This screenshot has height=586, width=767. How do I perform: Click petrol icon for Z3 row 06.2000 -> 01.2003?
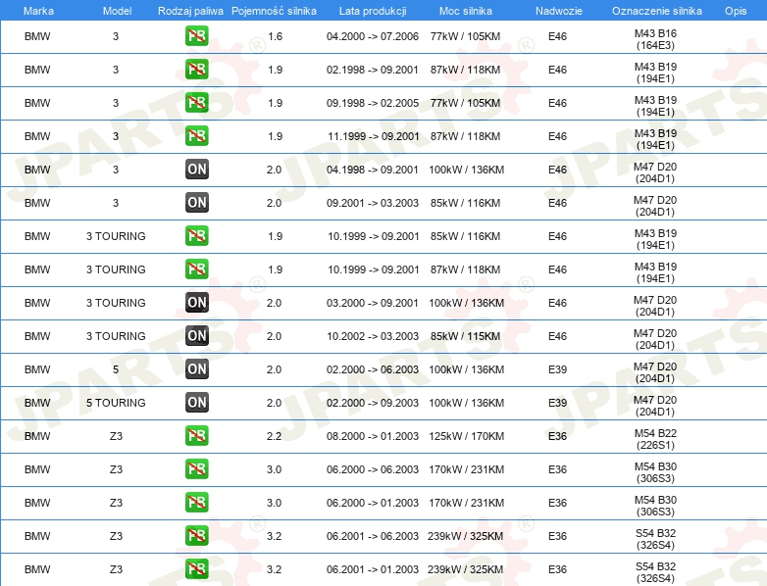(196, 503)
